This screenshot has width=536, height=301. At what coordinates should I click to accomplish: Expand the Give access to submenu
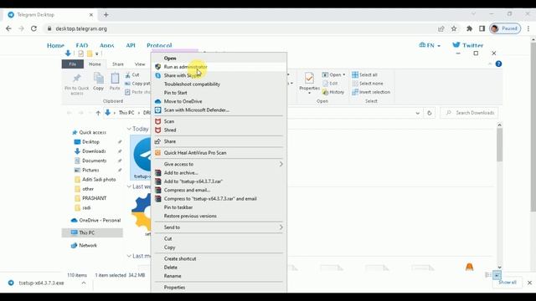pyautogui.click(x=219, y=164)
